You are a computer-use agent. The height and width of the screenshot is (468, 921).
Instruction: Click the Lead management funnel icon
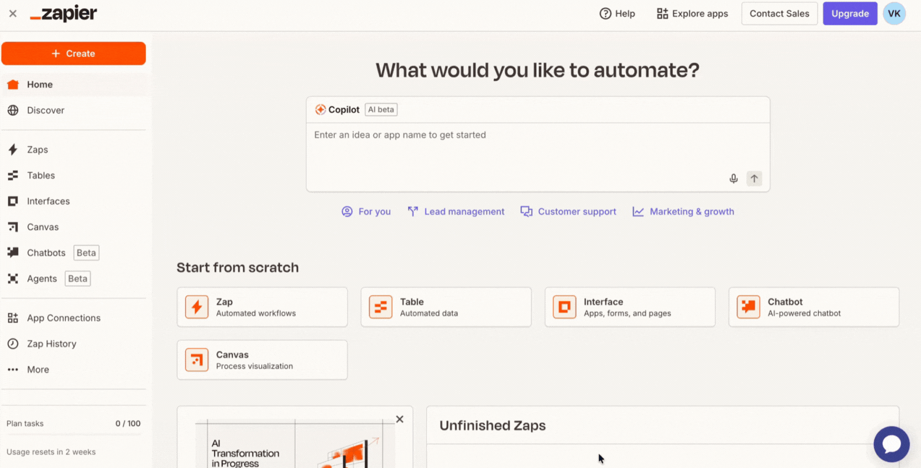pos(413,212)
